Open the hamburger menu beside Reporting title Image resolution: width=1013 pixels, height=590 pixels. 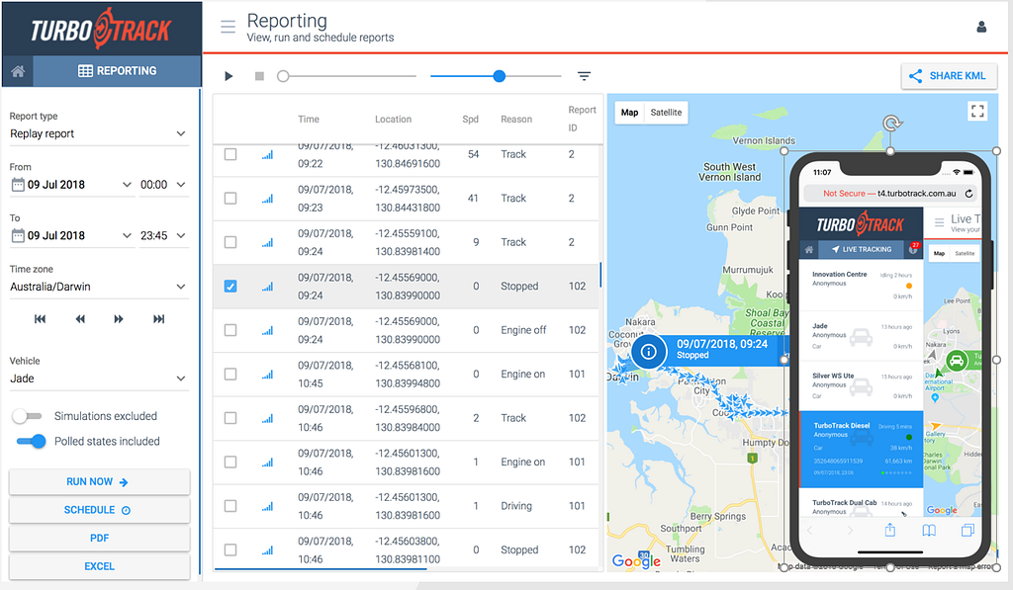pos(228,27)
